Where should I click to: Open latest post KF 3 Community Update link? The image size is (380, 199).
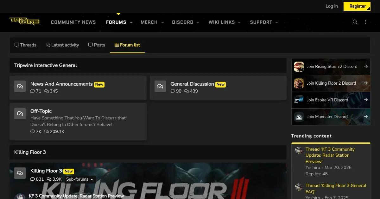[x=76, y=196]
